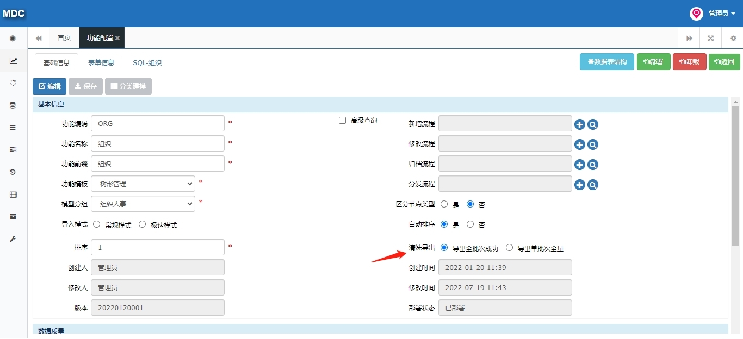Screen dimensions: 743x339
Task: Select 导出单批次全量 radio option
Action: [x=509, y=248]
